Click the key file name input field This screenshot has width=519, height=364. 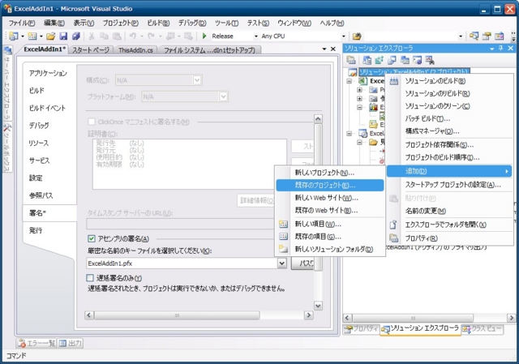pyautogui.click(x=182, y=263)
